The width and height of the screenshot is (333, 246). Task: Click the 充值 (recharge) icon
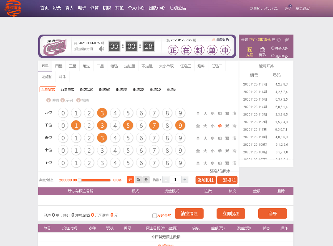click(250, 49)
